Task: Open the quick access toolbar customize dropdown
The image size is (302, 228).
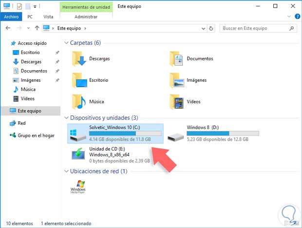Action: pyautogui.click(x=35, y=6)
